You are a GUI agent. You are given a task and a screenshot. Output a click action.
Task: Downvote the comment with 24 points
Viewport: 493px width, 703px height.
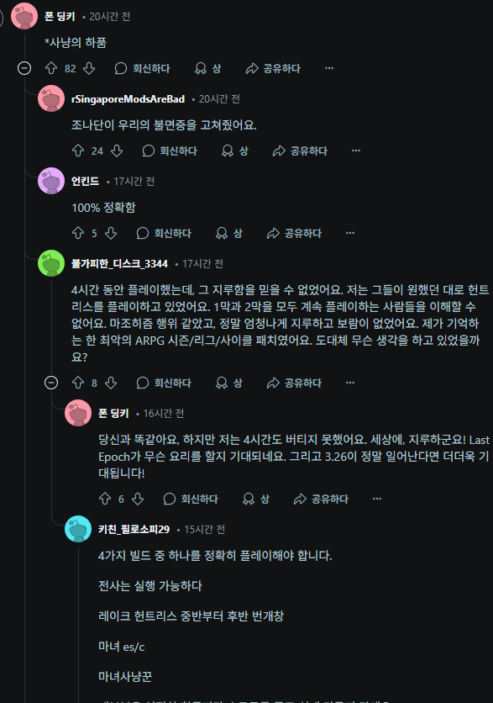tap(117, 151)
